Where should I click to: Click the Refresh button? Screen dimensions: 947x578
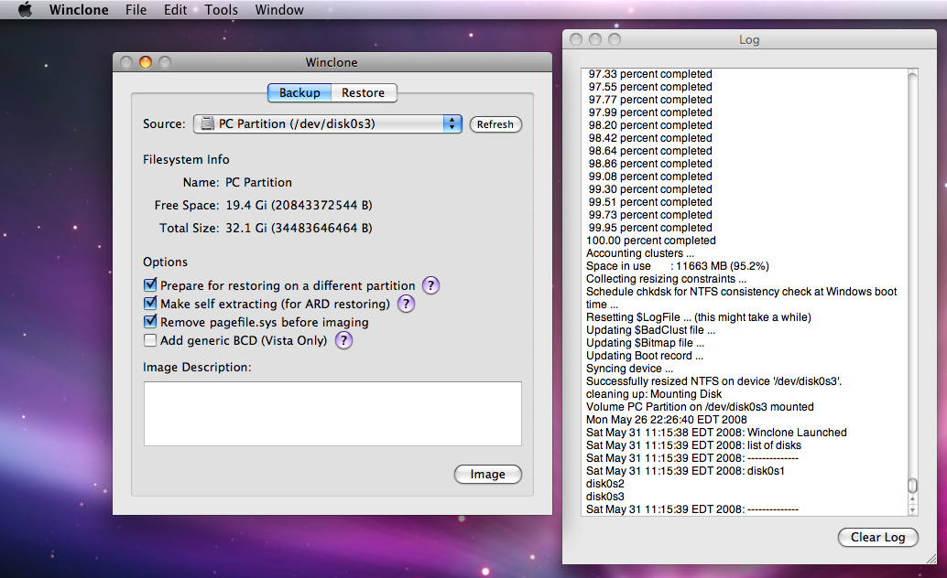pyautogui.click(x=495, y=124)
